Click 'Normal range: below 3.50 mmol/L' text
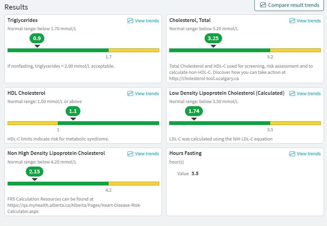Image resolution: width=327 pixels, height=226 pixels. (x=204, y=102)
